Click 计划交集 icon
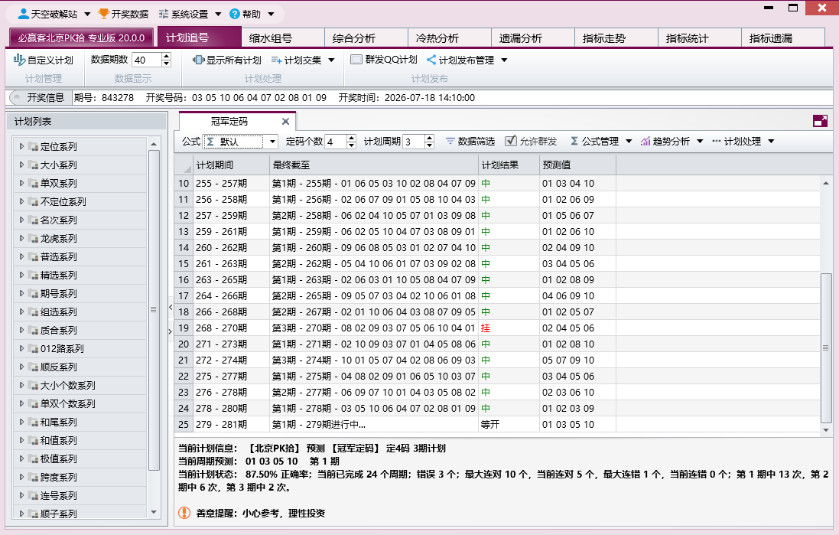 click(x=277, y=60)
